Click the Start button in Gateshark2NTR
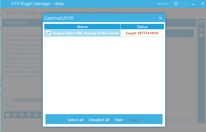 [x=119, y=120]
